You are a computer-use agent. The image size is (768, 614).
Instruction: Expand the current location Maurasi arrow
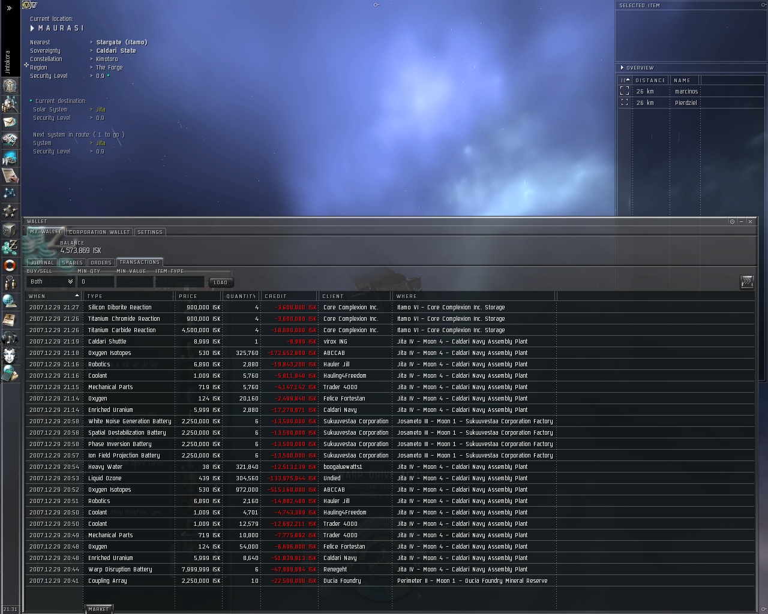coord(32,28)
